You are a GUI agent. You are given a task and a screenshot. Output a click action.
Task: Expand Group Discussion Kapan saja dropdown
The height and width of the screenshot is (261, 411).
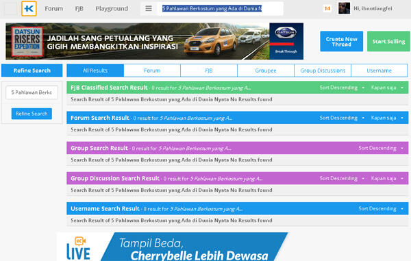387,179
